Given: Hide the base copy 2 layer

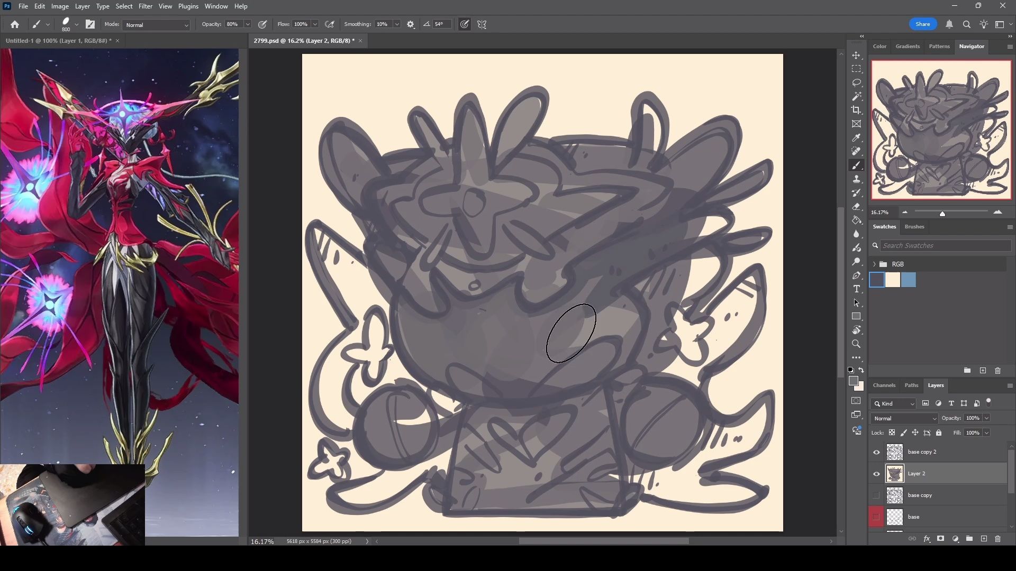Looking at the screenshot, I should pos(876,452).
